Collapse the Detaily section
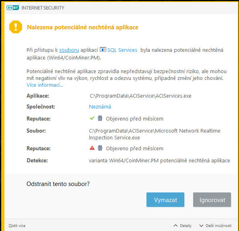This screenshot has height=231, width=239. tap(183, 225)
